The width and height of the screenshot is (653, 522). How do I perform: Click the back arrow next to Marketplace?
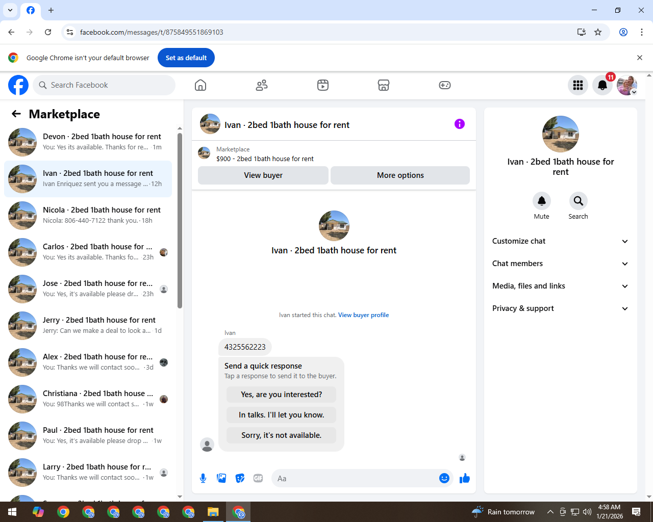[16, 114]
